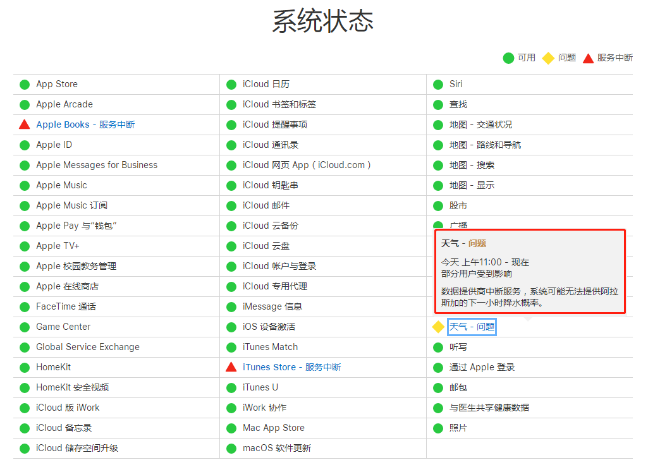The width and height of the screenshot is (648, 460).
Task: Click the iCloud 网页 App (iCloud.com) entry
Action: 307,165
